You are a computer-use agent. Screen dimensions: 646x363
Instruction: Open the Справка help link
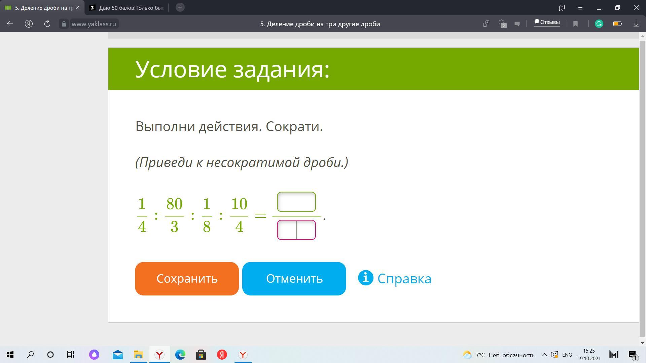click(x=404, y=279)
